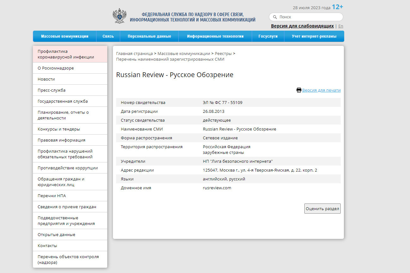Click the magnifier icon in search box
Image resolution: width=410 pixels, height=273 pixels.
point(275,17)
